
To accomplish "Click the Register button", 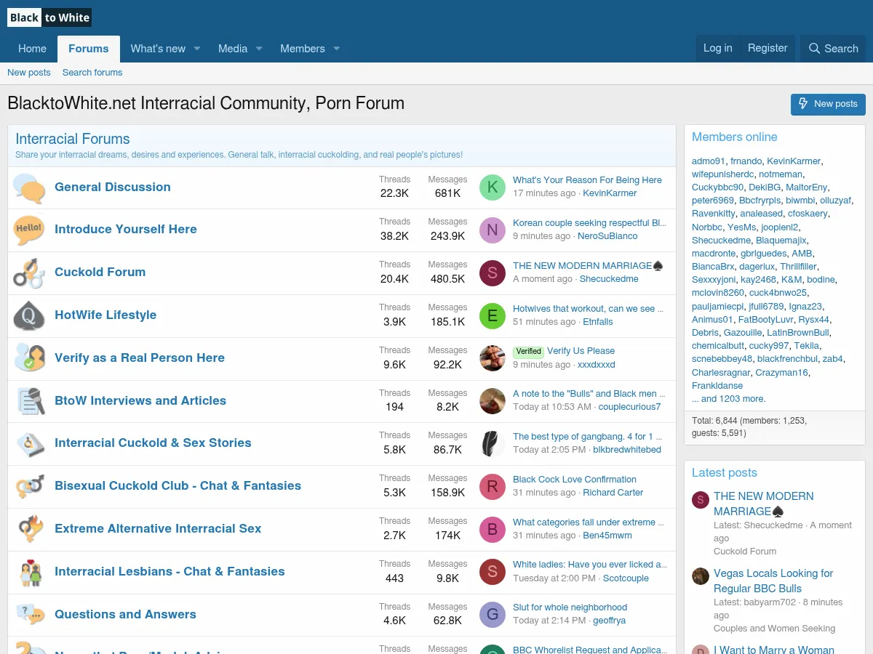I will tap(768, 48).
